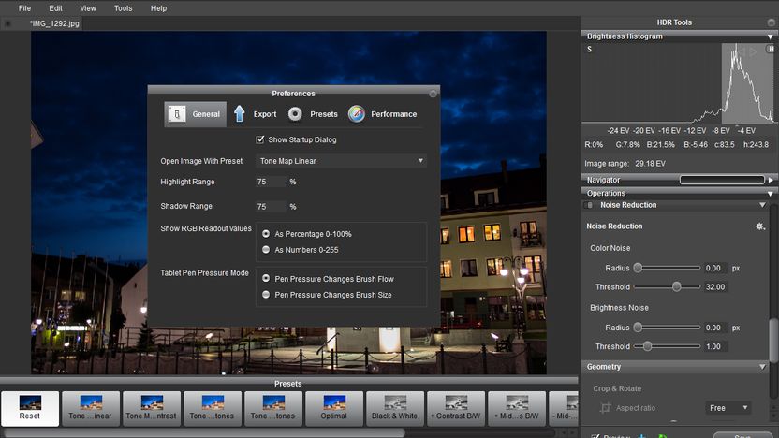Adjust the Color Noise Threshold slider
This screenshot has height=438, width=779.
677,286
